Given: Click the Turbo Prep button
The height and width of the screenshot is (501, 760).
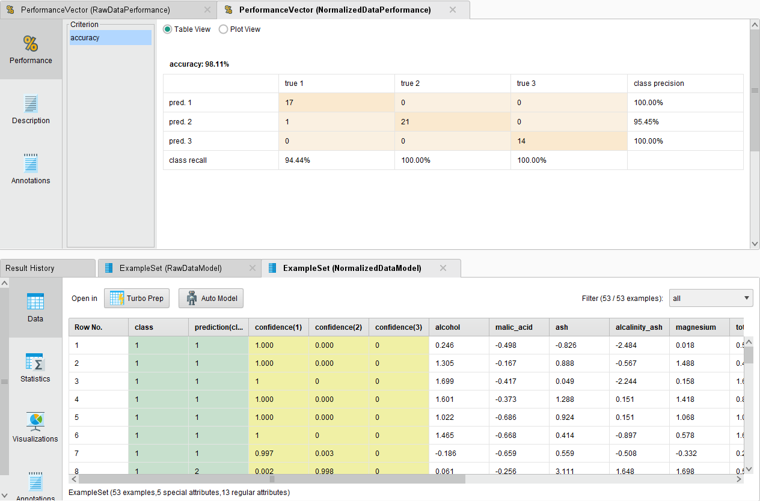Looking at the screenshot, I should (x=137, y=299).
